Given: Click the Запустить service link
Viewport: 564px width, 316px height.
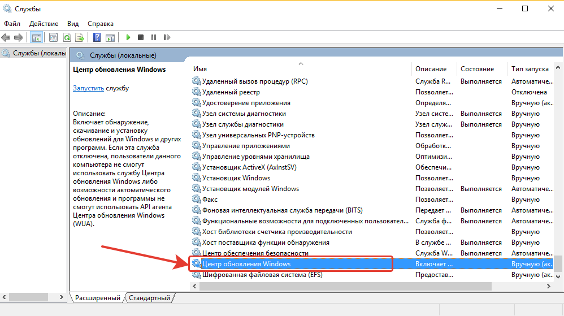Looking at the screenshot, I should coord(88,88).
